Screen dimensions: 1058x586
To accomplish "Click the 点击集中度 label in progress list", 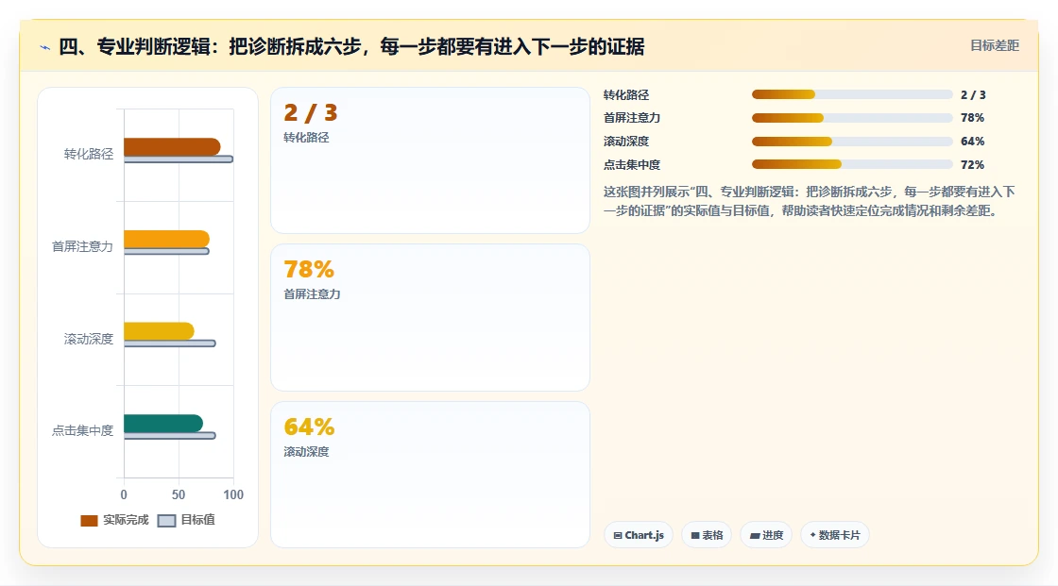I will (x=632, y=164).
